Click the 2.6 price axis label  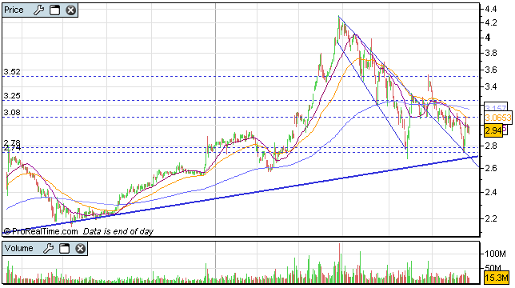click(491, 169)
